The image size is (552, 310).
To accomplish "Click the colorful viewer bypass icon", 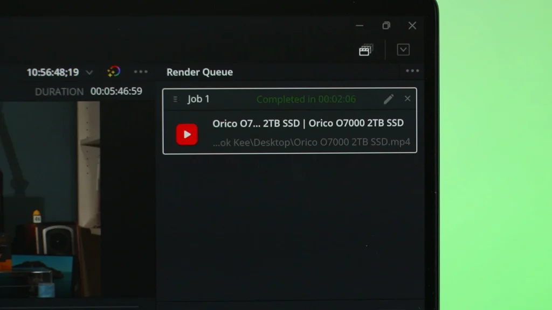I will [x=114, y=72].
